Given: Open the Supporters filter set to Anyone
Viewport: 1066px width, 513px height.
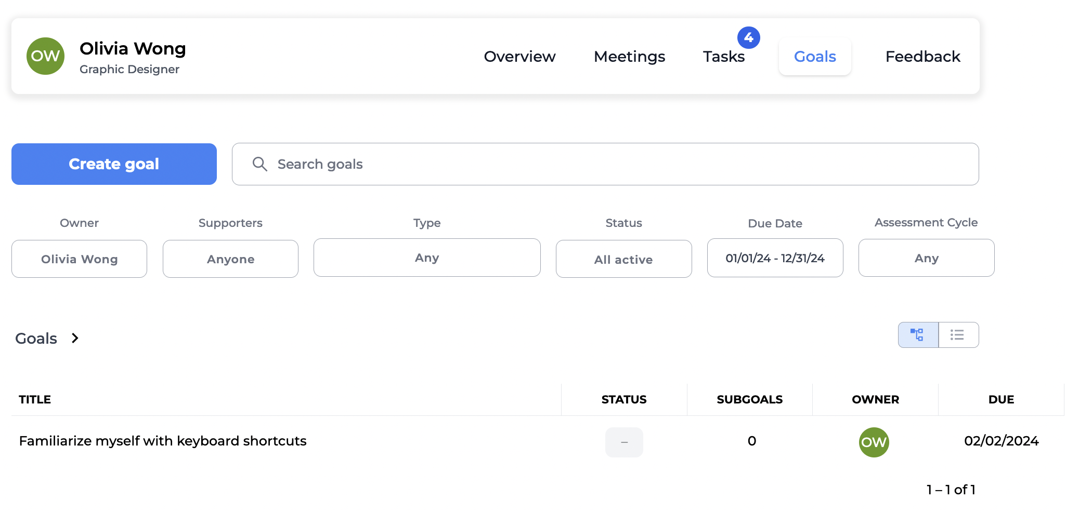Looking at the screenshot, I should pyautogui.click(x=230, y=259).
